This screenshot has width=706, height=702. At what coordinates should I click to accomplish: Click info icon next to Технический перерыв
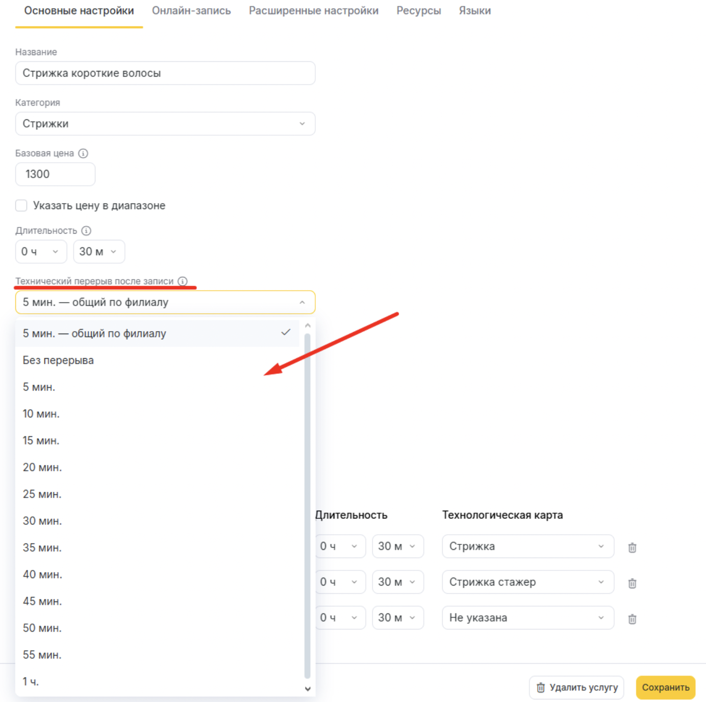183,281
